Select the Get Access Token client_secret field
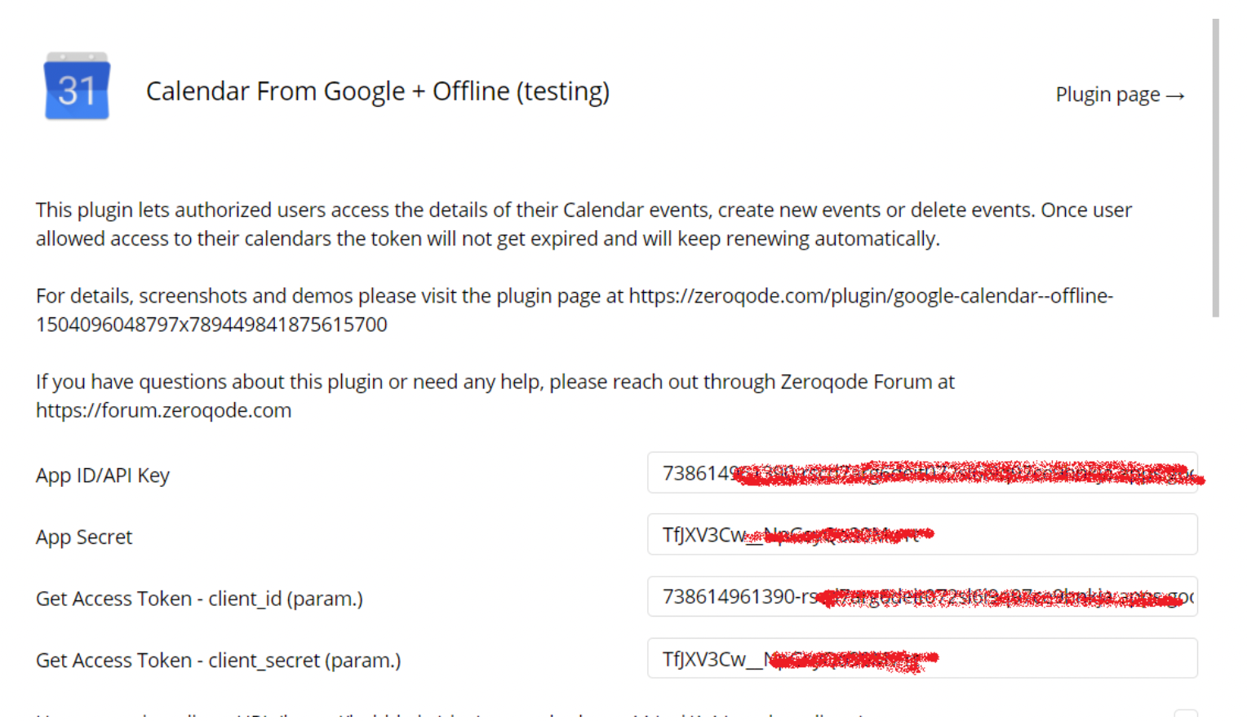This screenshot has width=1247, height=721. (922, 658)
